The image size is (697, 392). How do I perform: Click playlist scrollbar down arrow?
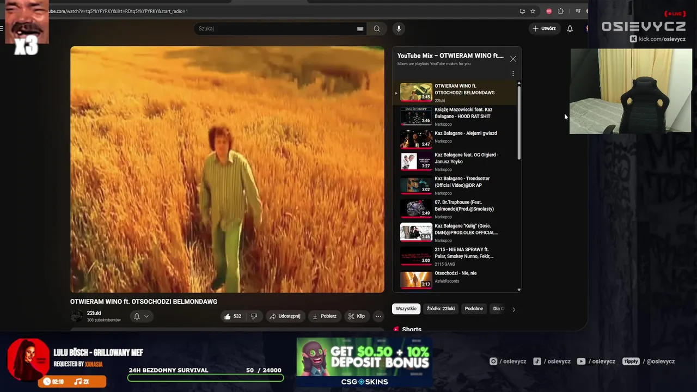519,290
